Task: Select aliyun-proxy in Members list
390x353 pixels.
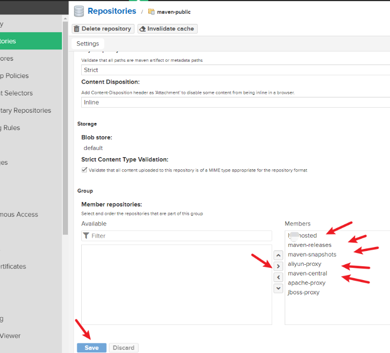Action: coord(305,264)
